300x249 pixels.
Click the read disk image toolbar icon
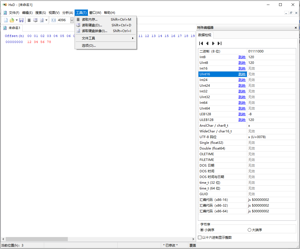42,20
